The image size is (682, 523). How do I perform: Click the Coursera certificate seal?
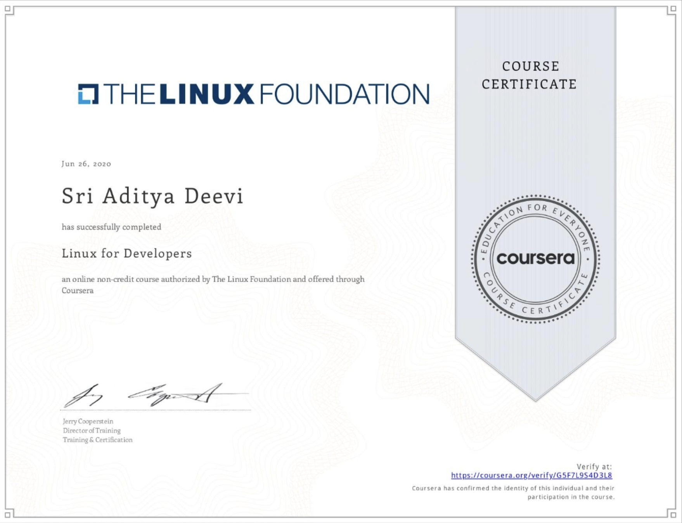[x=535, y=259]
